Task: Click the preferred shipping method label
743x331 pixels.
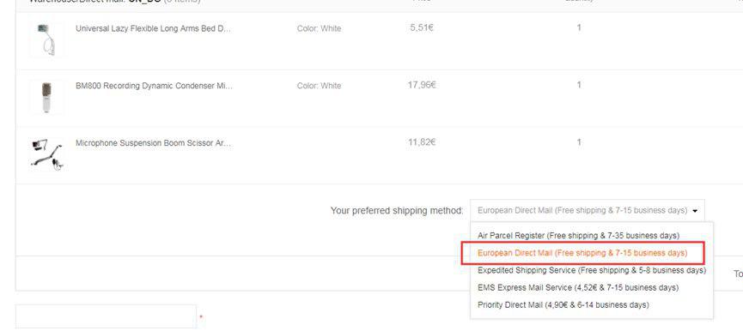Action: (397, 211)
